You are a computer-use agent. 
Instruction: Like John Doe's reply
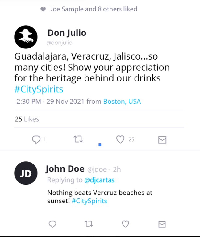click(x=125, y=224)
